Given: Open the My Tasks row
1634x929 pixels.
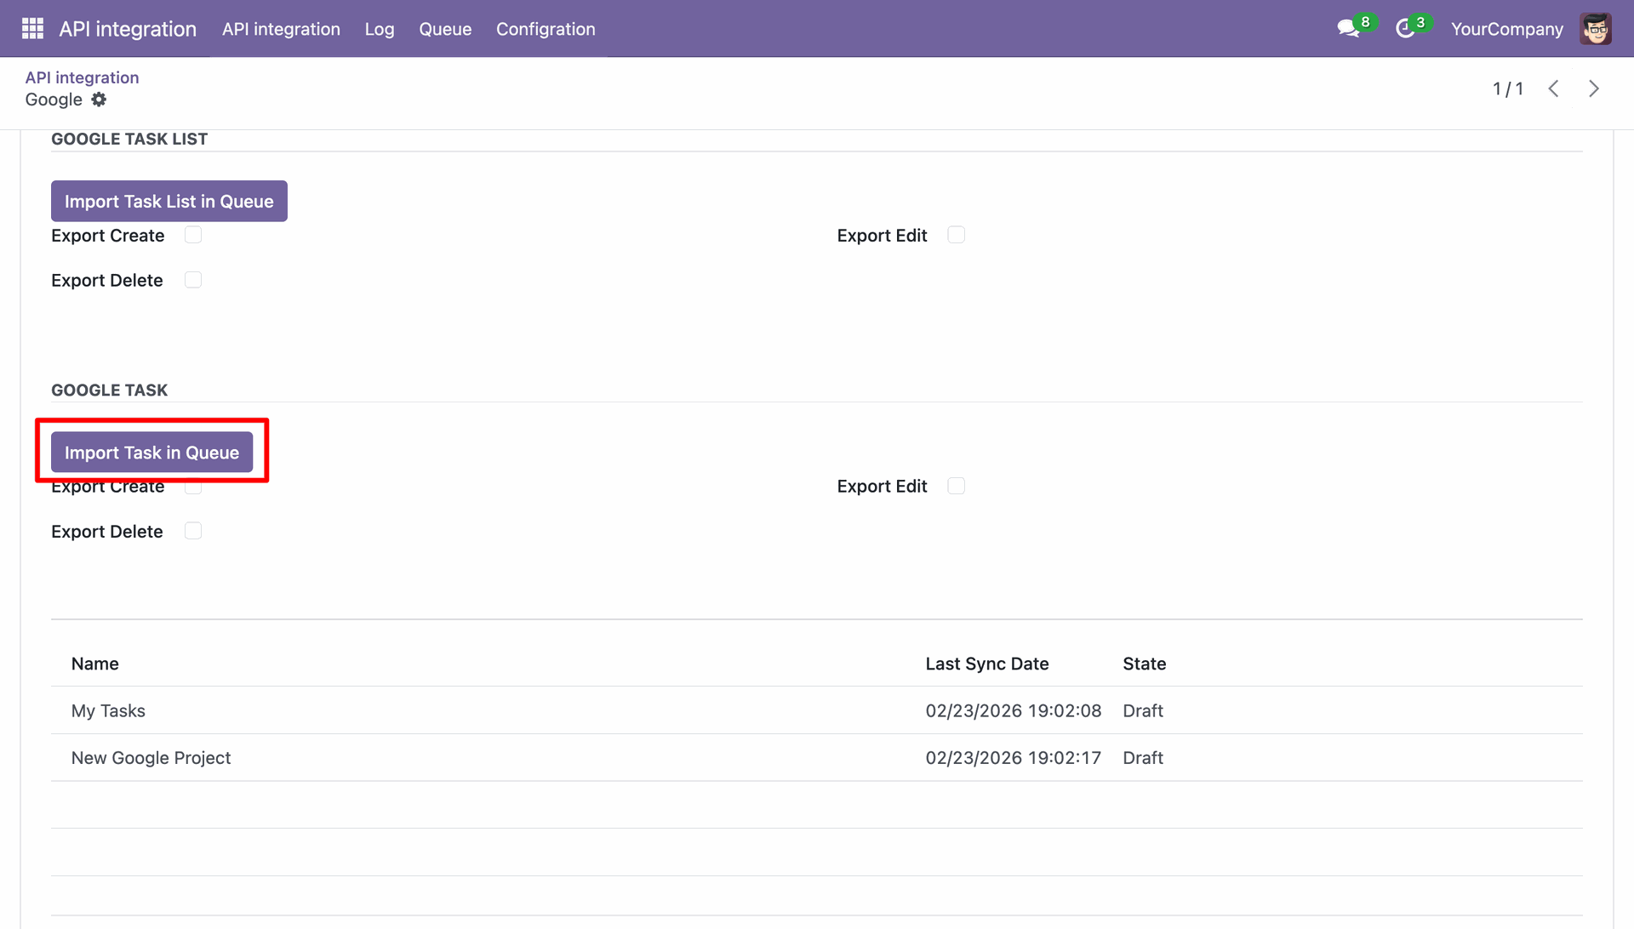Looking at the screenshot, I should point(817,710).
